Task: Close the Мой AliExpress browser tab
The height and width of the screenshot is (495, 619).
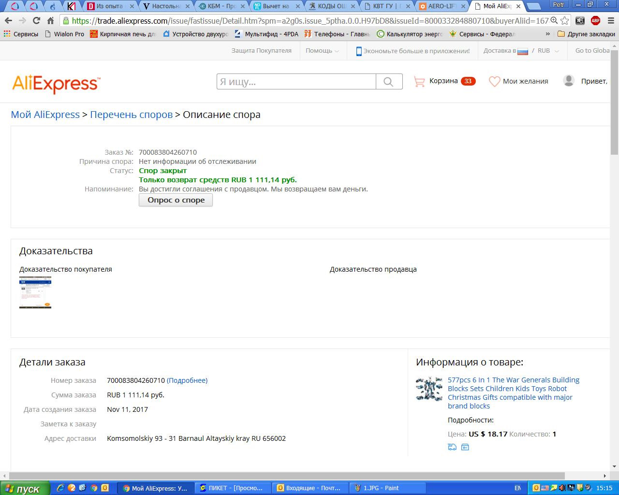Action: [518, 6]
